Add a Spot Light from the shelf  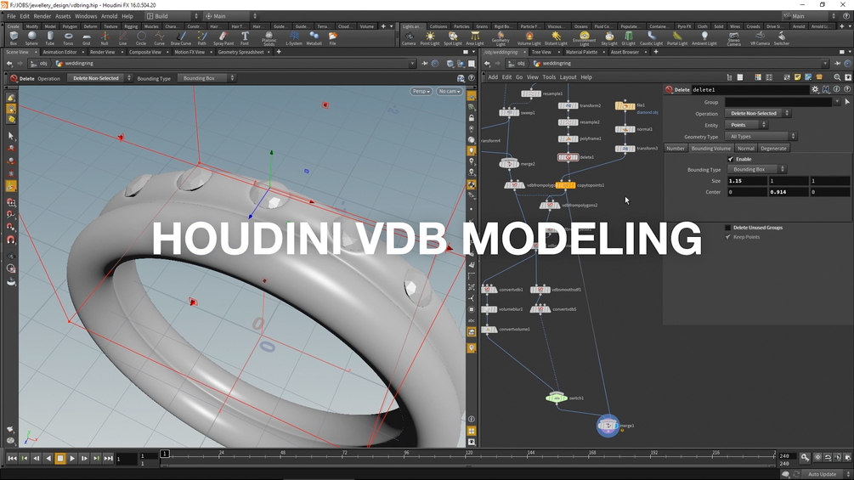453,38
